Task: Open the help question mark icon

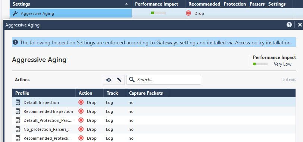Action: pyautogui.click(x=289, y=25)
